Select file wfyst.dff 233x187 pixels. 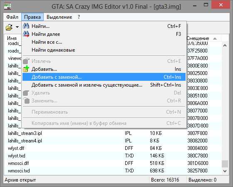click(16, 148)
